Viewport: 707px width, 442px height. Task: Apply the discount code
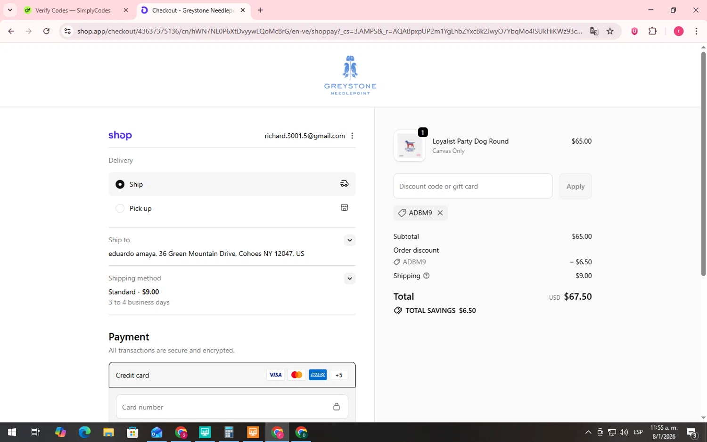575,186
